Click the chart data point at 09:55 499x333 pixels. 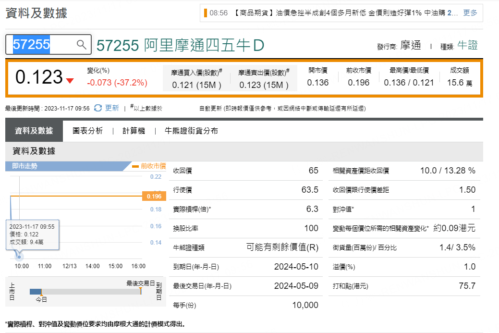(19, 257)
